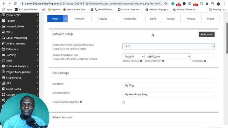Click the user profile avatar icon
228x128 pixels.
point(218,4)
